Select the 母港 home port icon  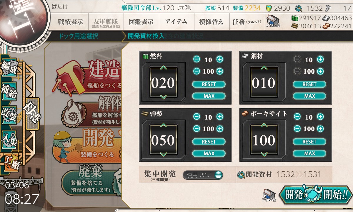(32, 114)
